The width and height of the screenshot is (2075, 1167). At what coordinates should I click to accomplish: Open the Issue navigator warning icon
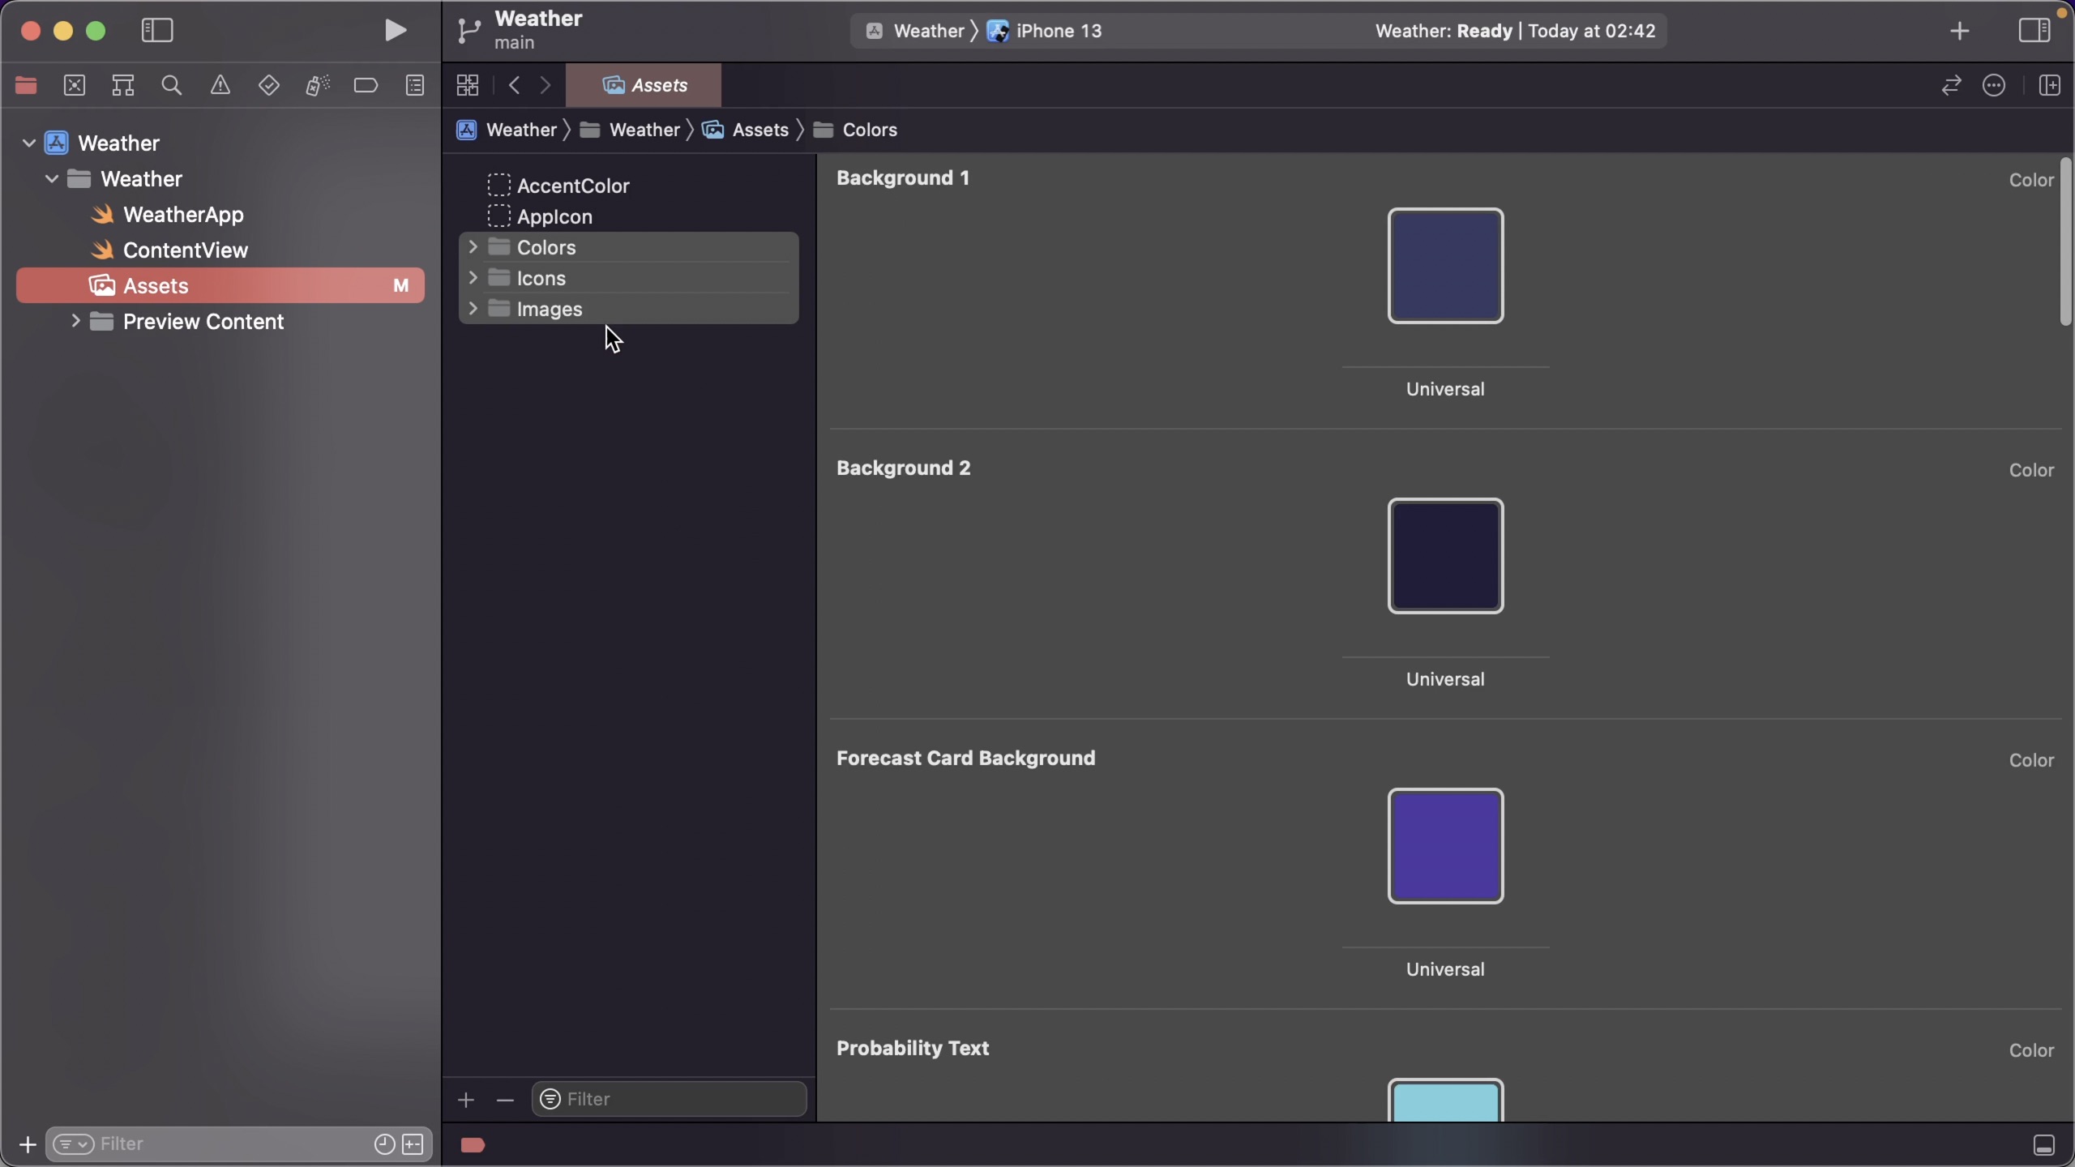point(220,85)
